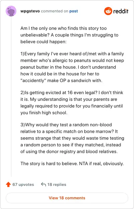Open the wpgstevo username link

coord(30,11)
